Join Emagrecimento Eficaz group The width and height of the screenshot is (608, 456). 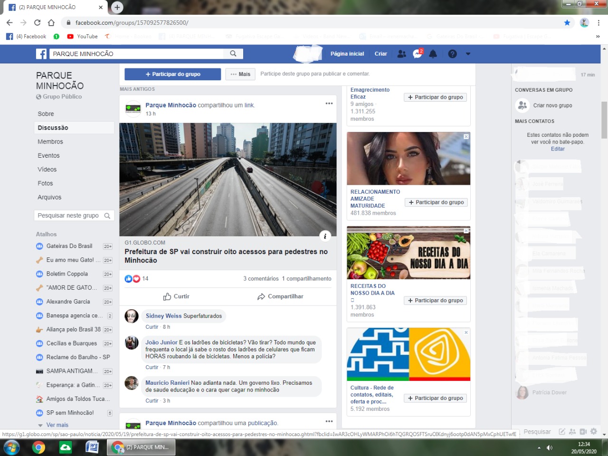[436, 97]
